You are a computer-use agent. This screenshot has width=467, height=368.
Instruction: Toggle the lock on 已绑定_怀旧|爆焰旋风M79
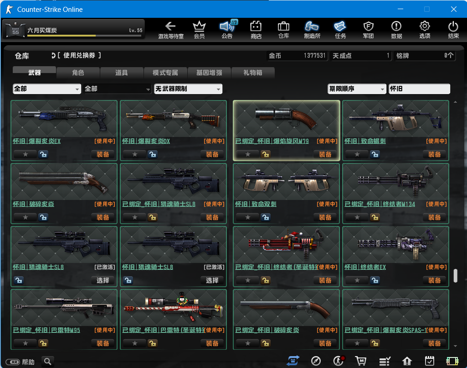(265, 154)
